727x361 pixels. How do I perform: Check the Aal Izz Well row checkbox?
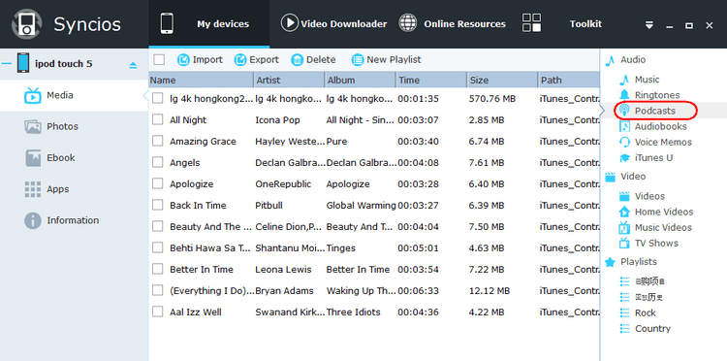point(158,312)
